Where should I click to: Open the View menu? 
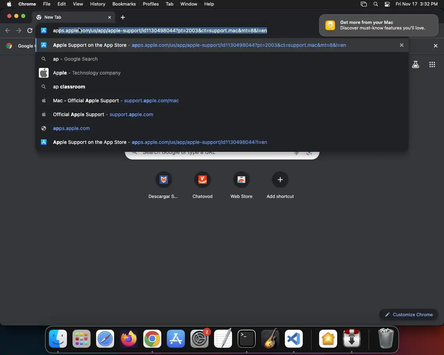click(78, 4)
